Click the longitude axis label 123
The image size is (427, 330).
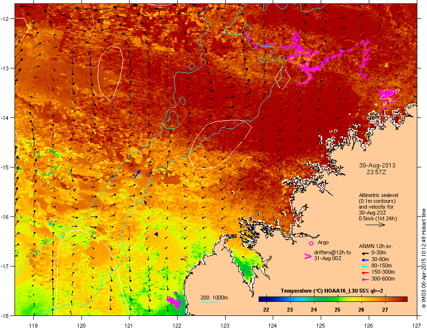(225, 325)
